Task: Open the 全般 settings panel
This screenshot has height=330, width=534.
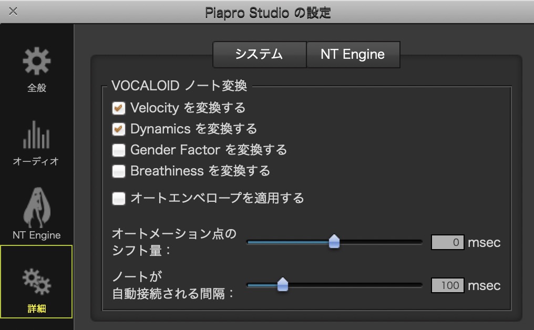Action: 37,71
